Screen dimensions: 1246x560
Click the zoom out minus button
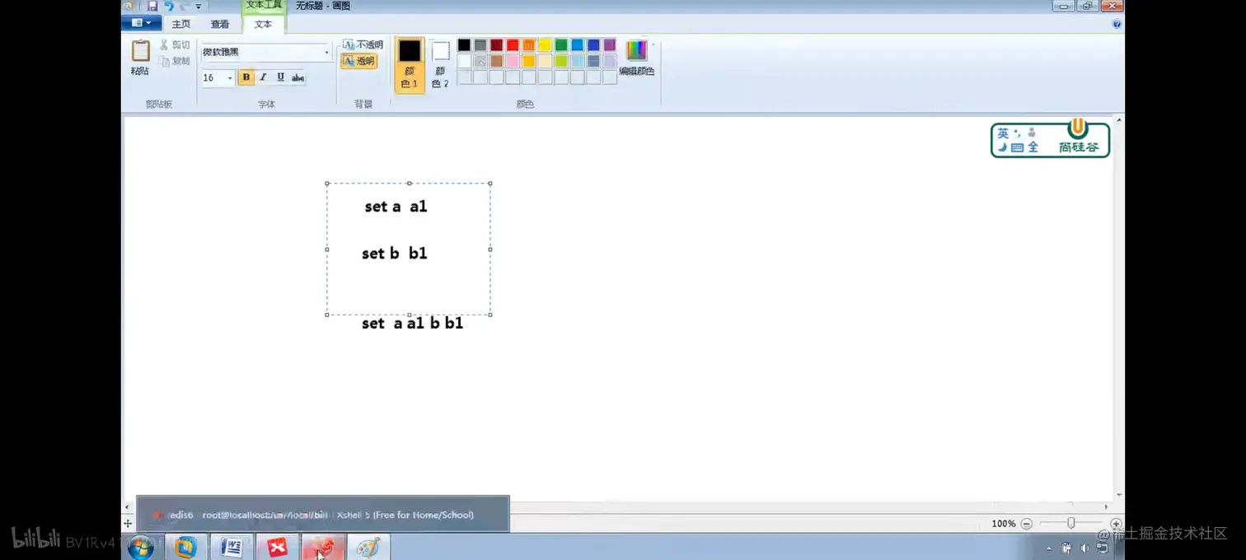(1027, 524)
